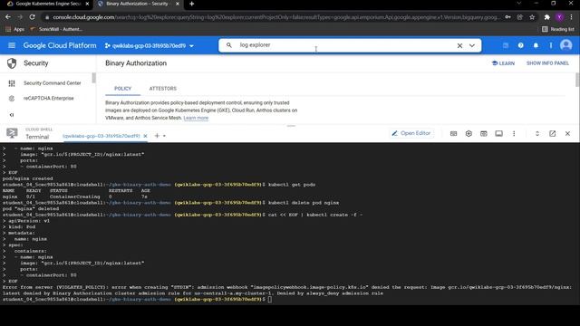580x326 pixels.
Task: Open the browser extensions puzzle icon
Action: [x=546, y=17]
